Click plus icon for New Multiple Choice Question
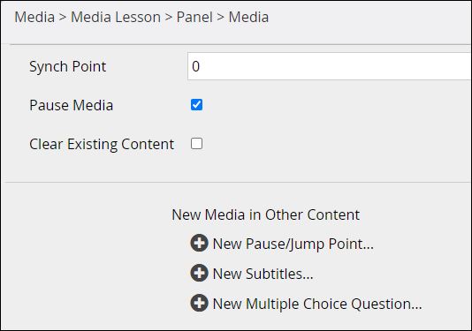This screenshot has height=331, width=472. tap(199, 303)
